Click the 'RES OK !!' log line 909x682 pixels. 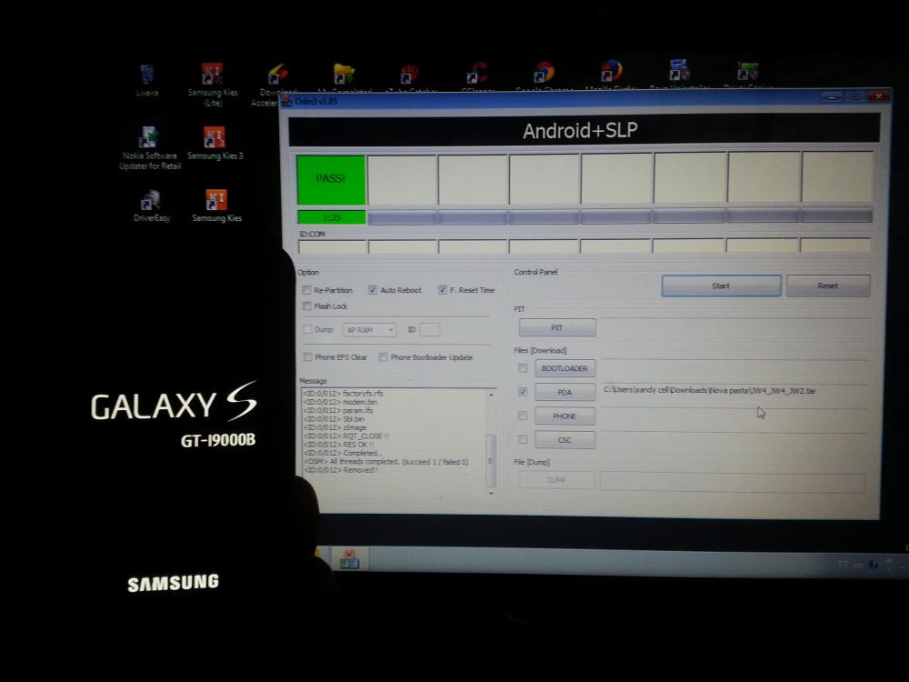[x=339, y=445]
